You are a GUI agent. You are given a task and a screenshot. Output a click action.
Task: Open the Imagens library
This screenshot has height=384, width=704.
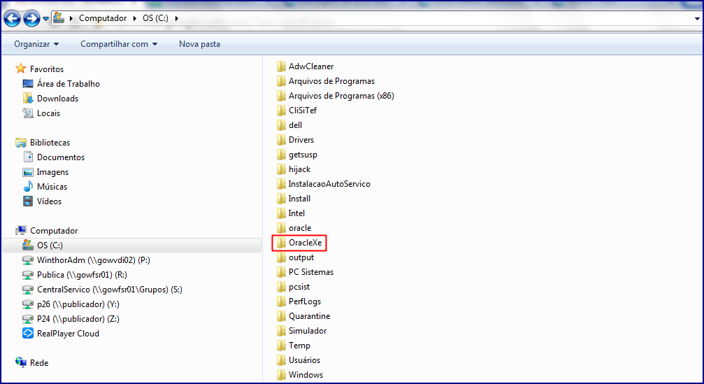[52, 172]
